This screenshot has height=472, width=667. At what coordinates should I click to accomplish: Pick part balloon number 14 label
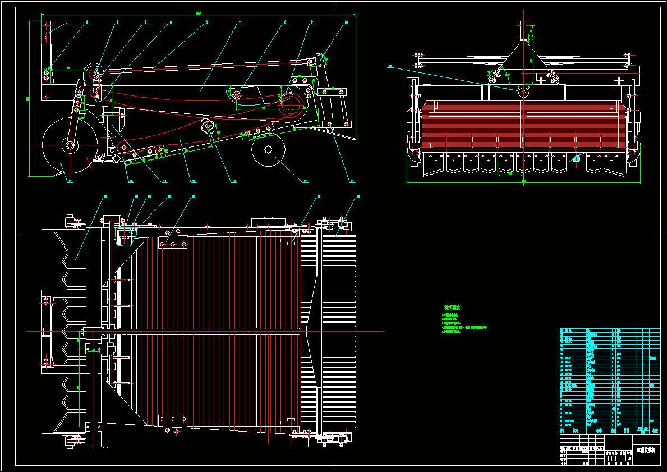click(194, 181)
